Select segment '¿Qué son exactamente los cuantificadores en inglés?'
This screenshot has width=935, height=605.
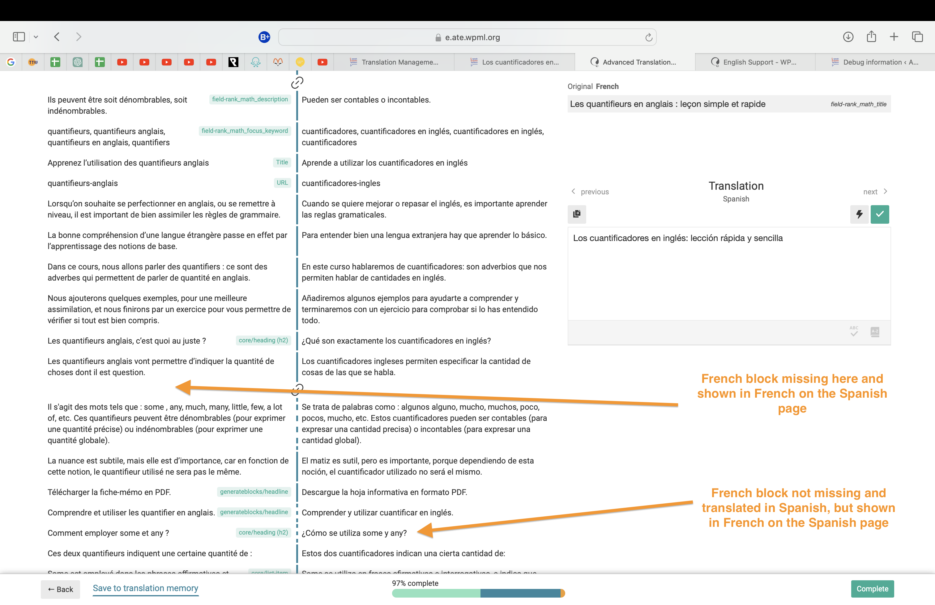click(396, 341)
